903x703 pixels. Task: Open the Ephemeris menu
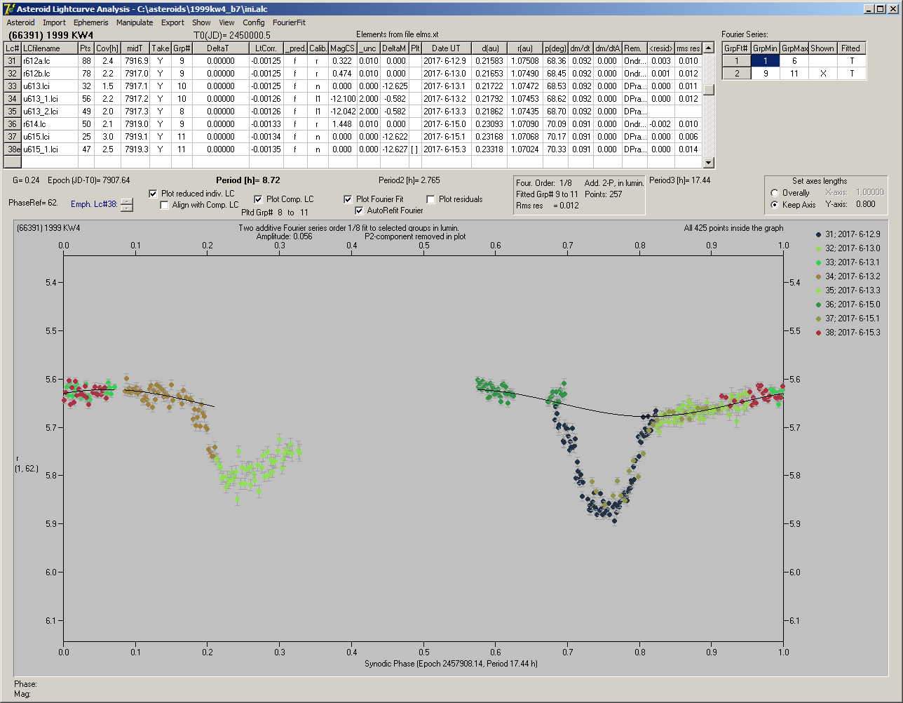click(x=90, y=22)
